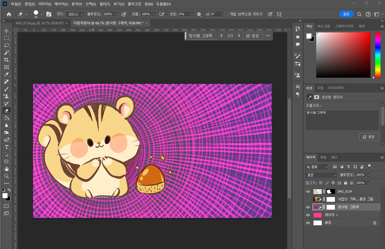Image resolution: width=385 pixels, height=249 pixels.
Task: Hide the 방사형 그래픽 layer
Action: coord(308,207)
